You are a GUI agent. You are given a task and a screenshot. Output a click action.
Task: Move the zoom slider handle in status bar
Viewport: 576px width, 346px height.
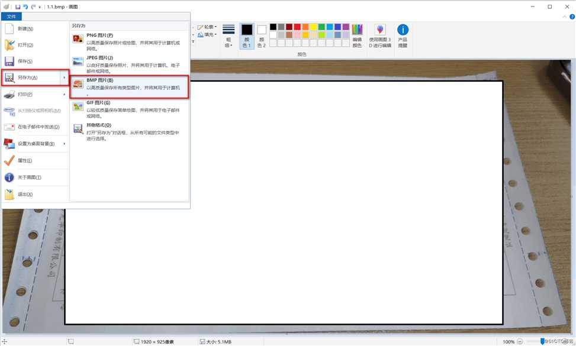click(542, 342)
